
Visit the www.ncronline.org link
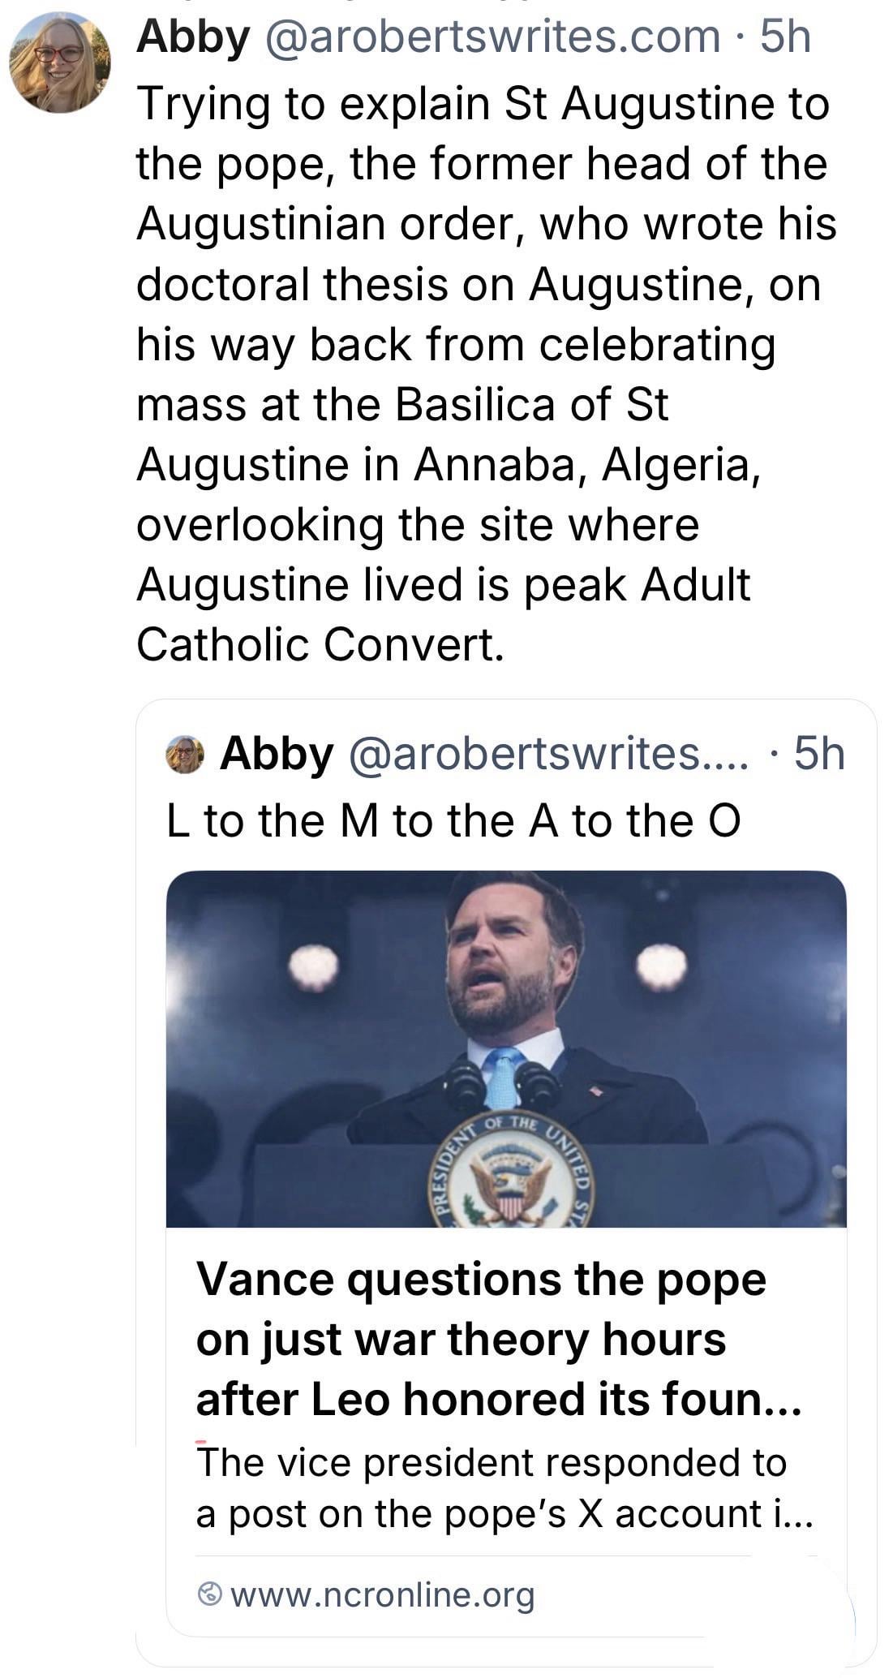(383, 1594)
